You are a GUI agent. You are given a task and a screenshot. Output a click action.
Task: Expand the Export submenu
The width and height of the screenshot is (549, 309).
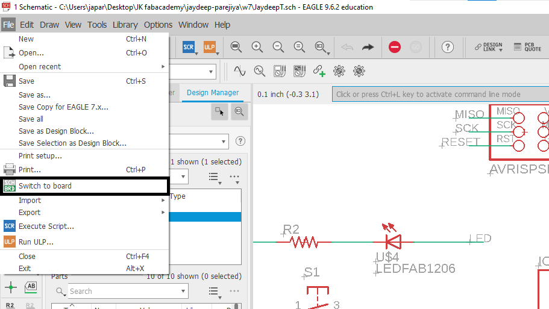click(84, 213)
